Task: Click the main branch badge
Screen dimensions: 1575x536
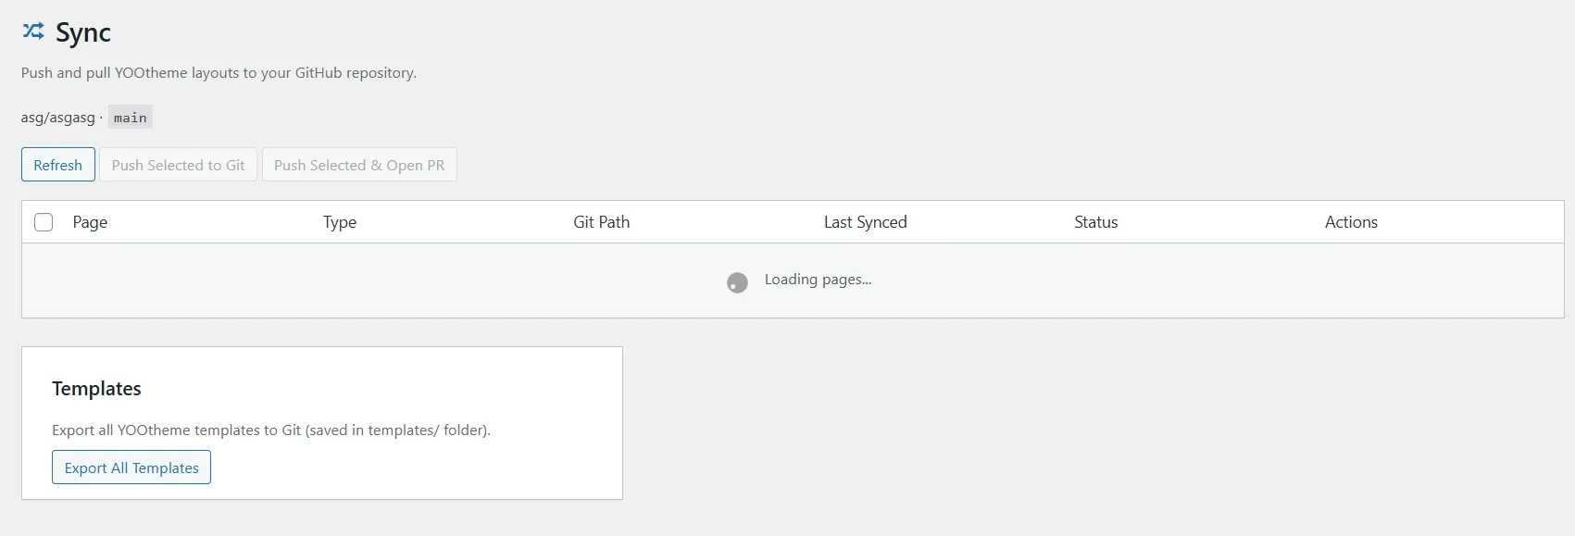Action: (x=130, y=117)
